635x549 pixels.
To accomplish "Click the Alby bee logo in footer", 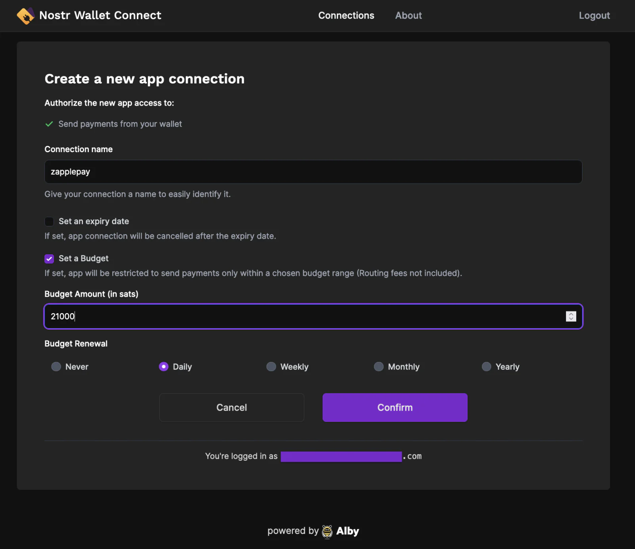I will click(x=327, y=532).
